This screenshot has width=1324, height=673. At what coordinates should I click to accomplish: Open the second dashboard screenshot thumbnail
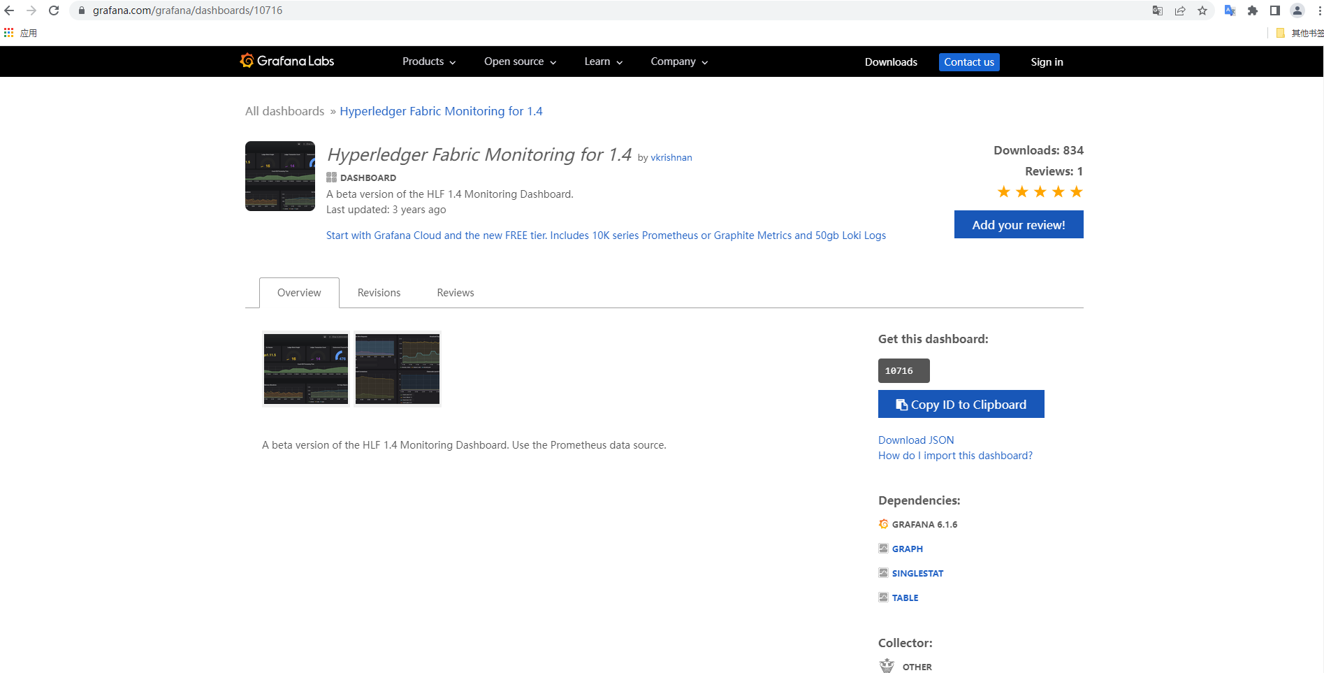[398, 369]
